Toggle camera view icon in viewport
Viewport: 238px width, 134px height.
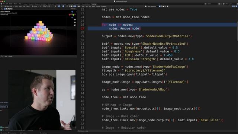tap(75, 25)
